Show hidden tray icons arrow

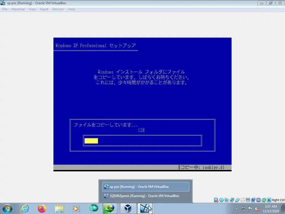point(237,209)
